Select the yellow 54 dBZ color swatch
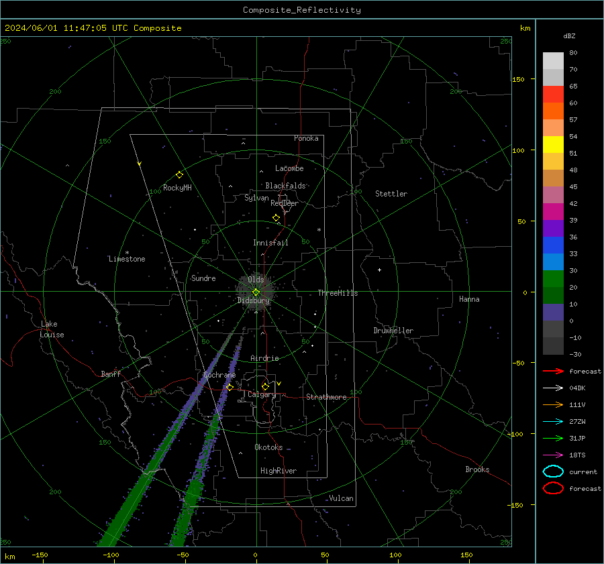The height and width of the screenshot is (564, 604). [x=553, y=145]
